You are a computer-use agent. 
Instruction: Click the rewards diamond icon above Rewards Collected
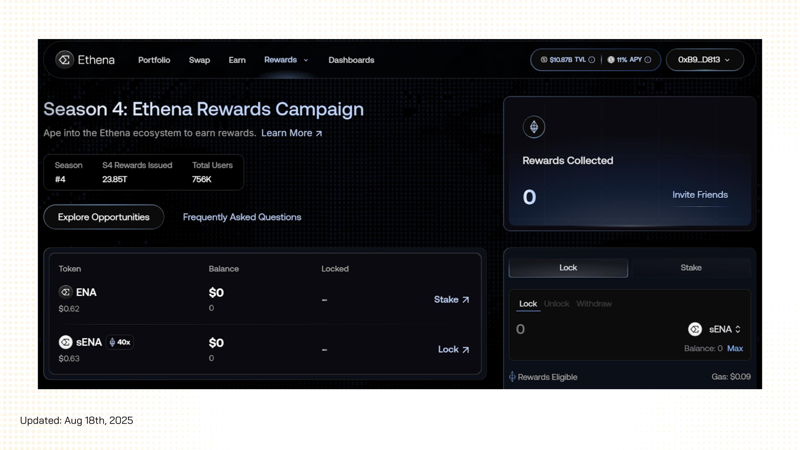point(534,127)
